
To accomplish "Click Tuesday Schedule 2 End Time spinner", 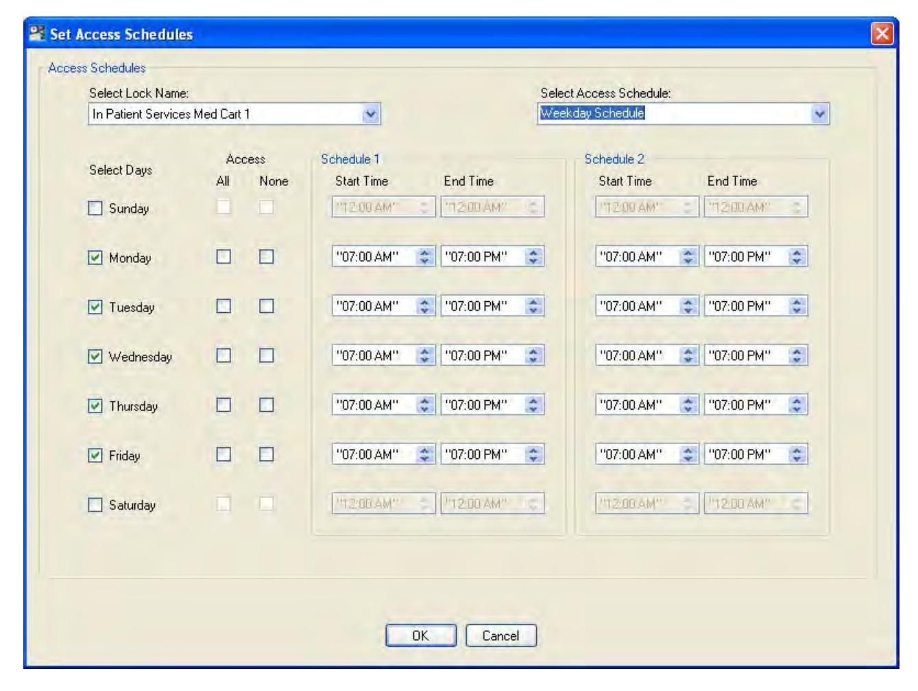I will pyautogui.click(x=797, y=306).
